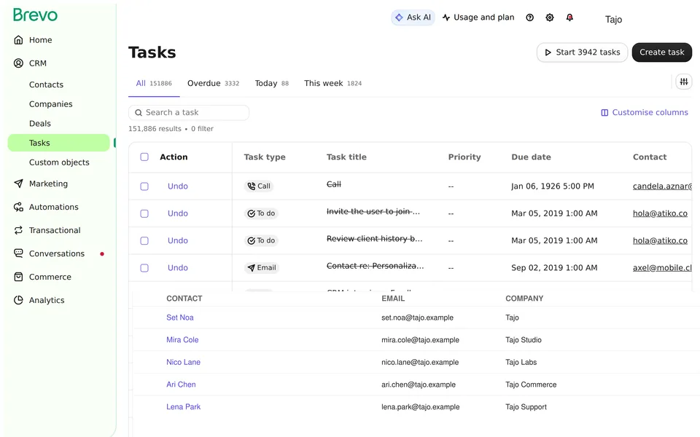Viewport: 700px width, 437px height.
Task: Tick the checkbox for the Call task row
Action: (x=144, y=186)
